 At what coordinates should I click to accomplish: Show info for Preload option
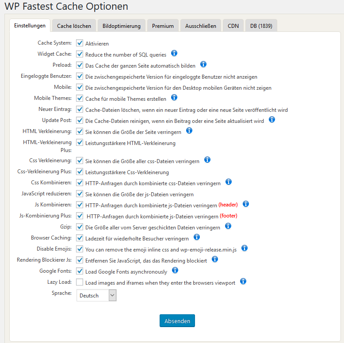(x=203, y=64)
